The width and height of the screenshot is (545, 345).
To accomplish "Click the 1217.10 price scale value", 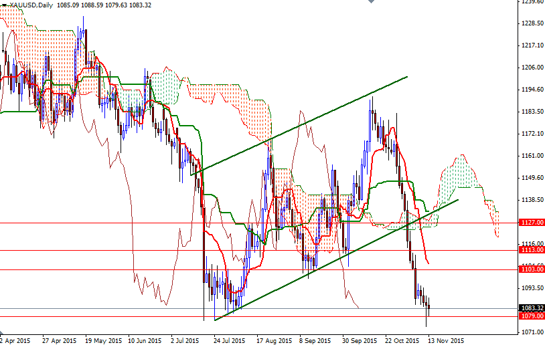I will pos(532,45).
